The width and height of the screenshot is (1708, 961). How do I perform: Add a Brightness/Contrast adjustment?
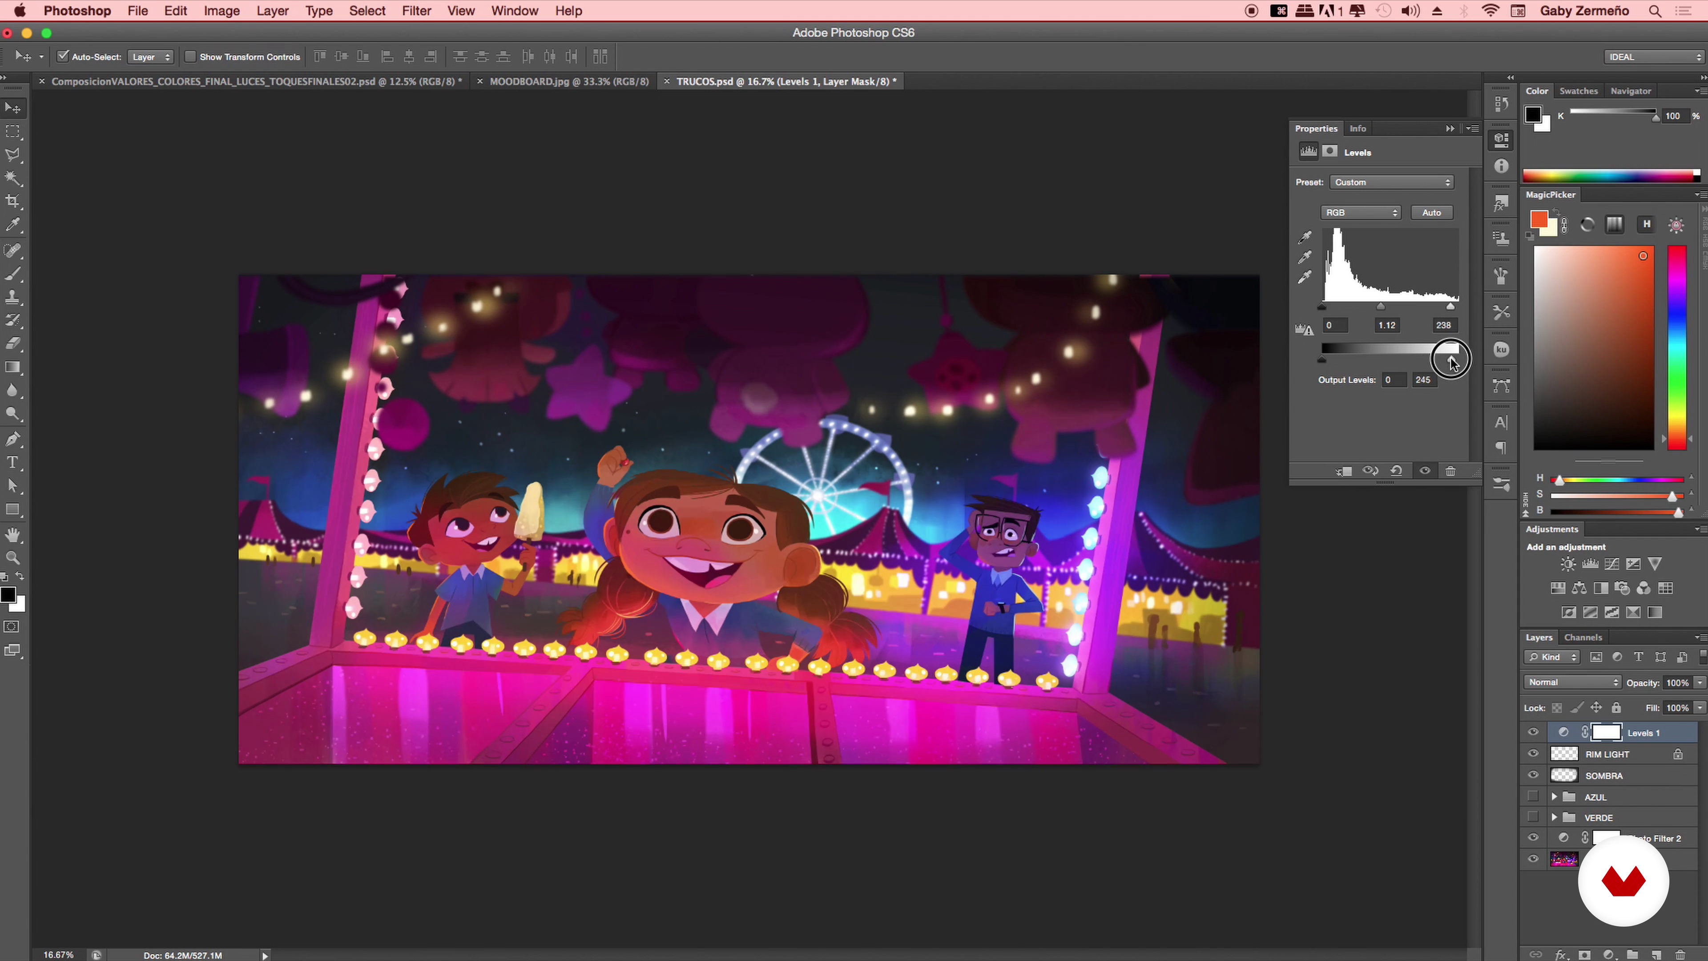pyautogui.click(x=1567, y=565)
